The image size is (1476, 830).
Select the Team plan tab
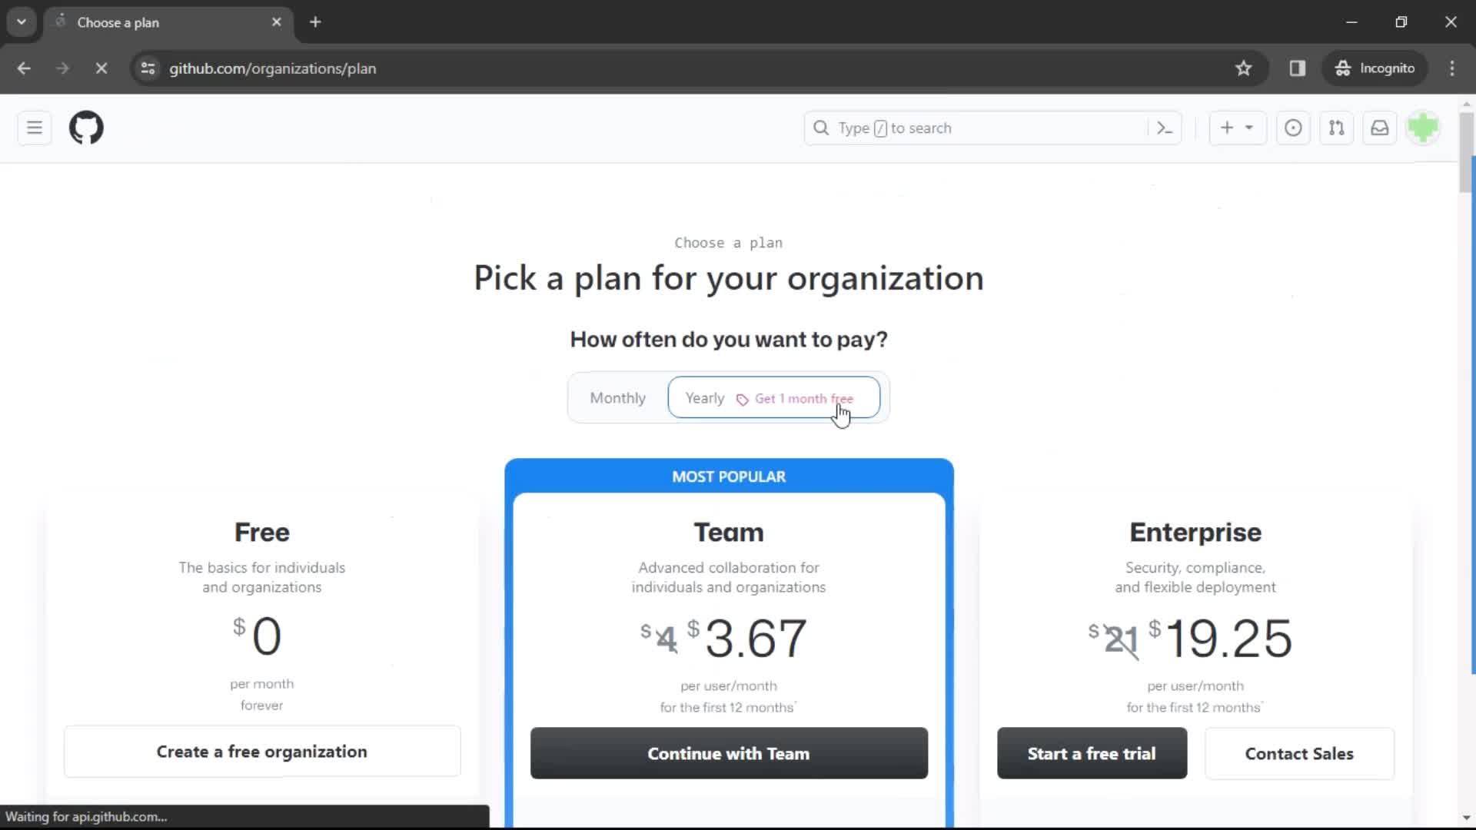point(728,532)
